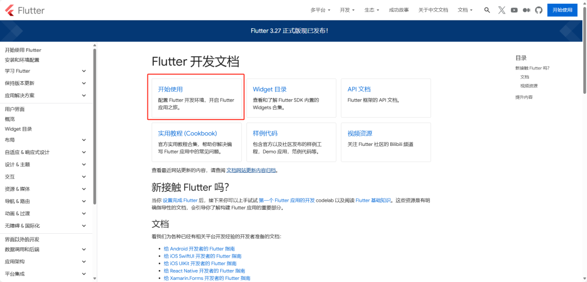Expand 应用解决方案 sidebar section

coord(46,95)
